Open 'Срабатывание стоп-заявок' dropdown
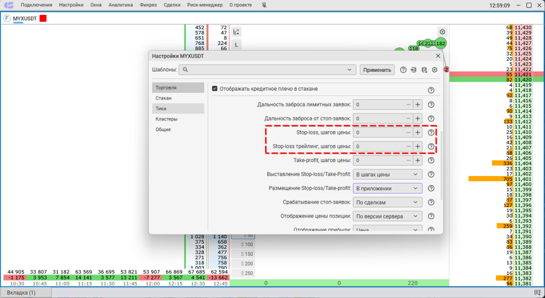 click(387, 202)
